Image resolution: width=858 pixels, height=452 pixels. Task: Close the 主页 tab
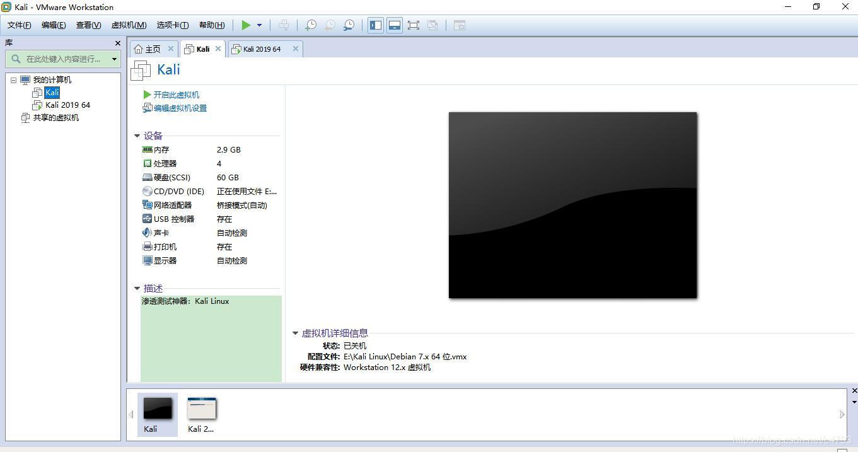pos(170,49)
